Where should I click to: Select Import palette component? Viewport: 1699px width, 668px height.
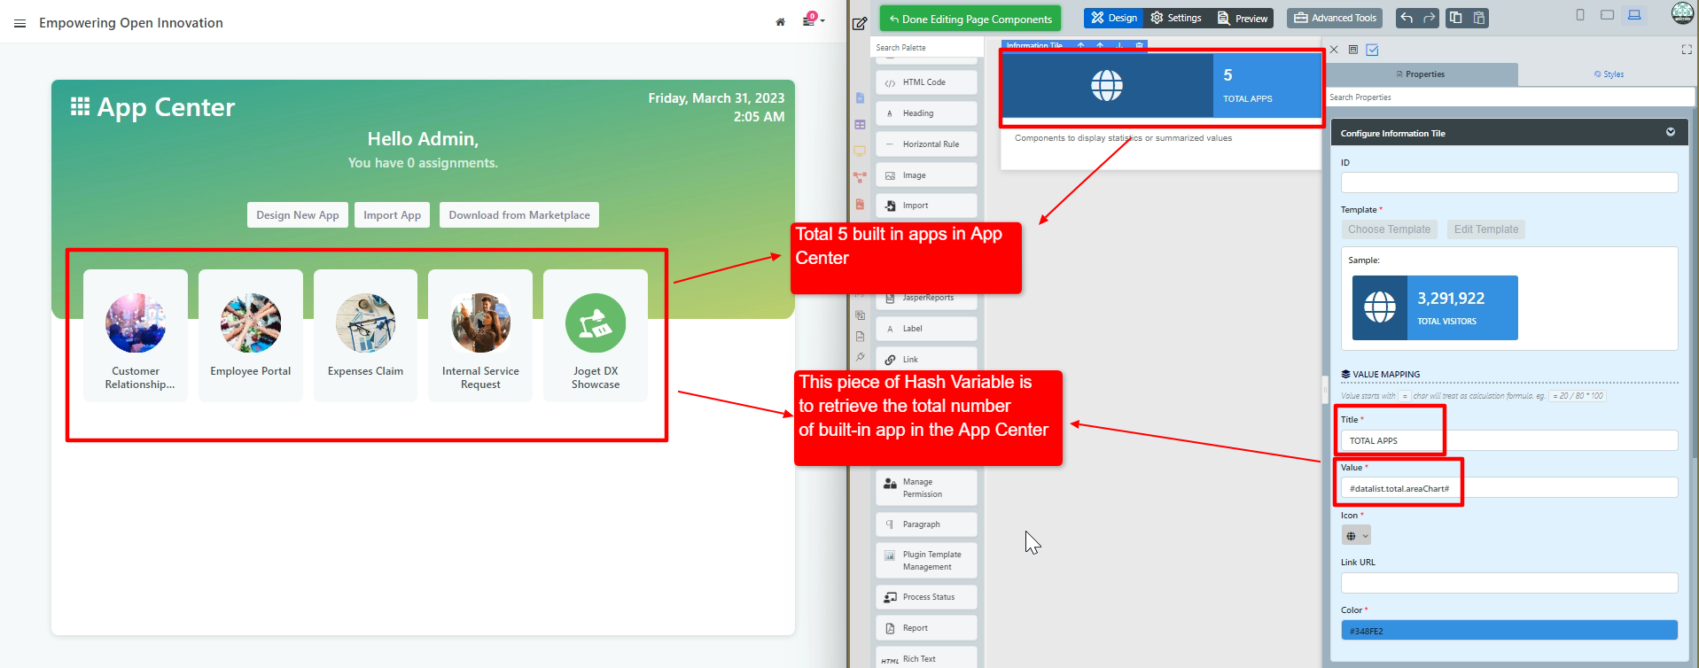926,206
